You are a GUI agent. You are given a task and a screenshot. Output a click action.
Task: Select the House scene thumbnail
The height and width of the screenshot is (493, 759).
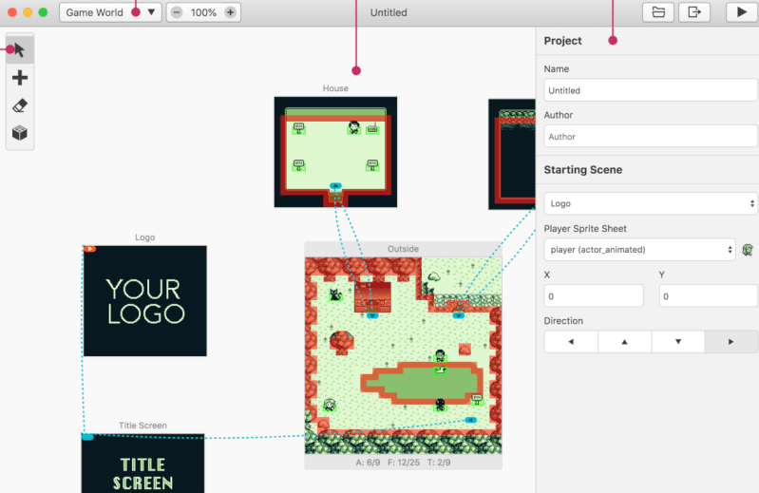tap(335, 152)
